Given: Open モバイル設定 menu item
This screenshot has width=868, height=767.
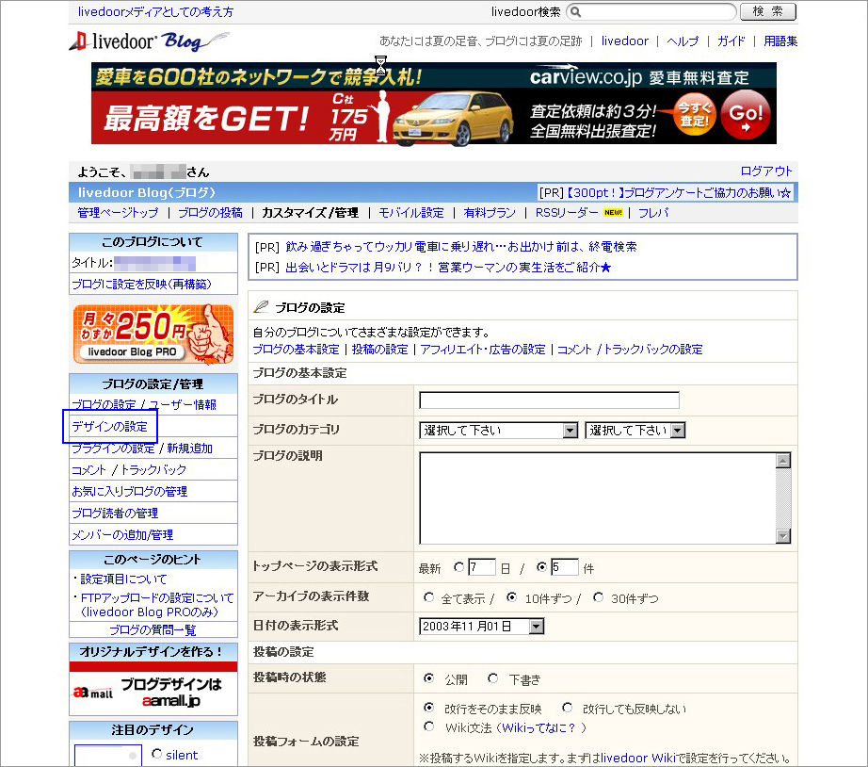Looking at the screenshot, I should [411, 213].
